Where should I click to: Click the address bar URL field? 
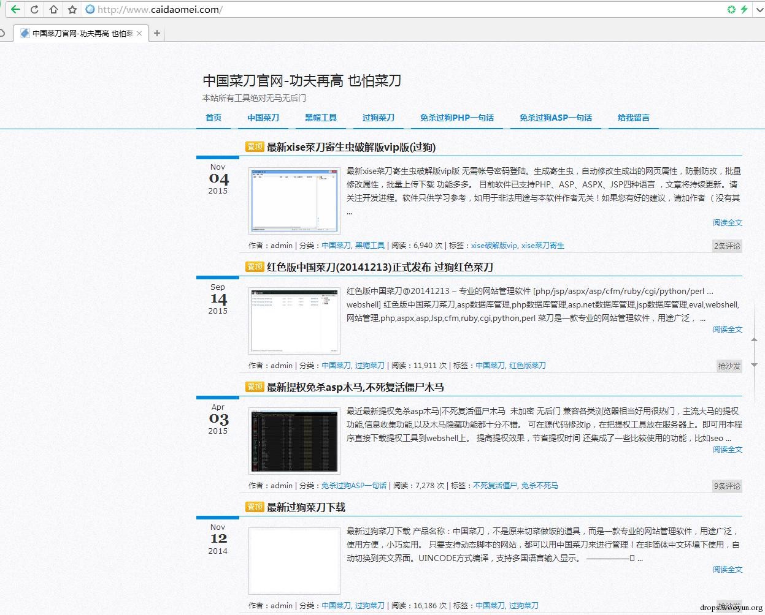pyautogui.click(x=368, y=9)
